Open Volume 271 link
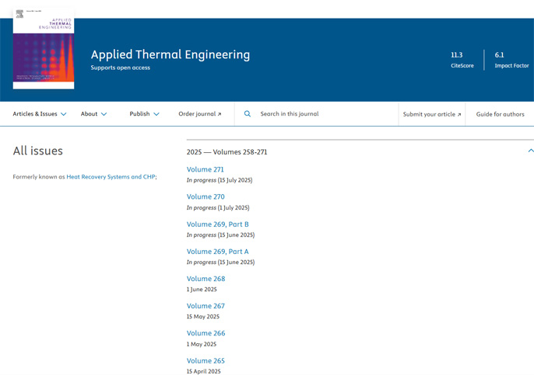 [205, 169]
